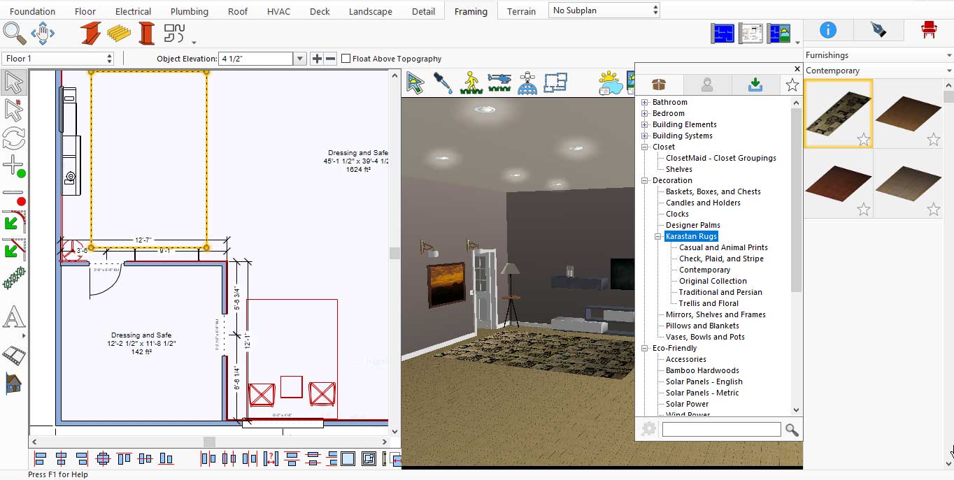Open the blue info properties icon

click(x=827, y=29)
